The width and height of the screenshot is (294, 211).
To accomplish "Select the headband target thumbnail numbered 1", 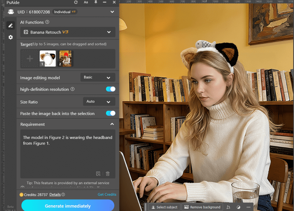I will pyautogui.click(x=48, y=59).
